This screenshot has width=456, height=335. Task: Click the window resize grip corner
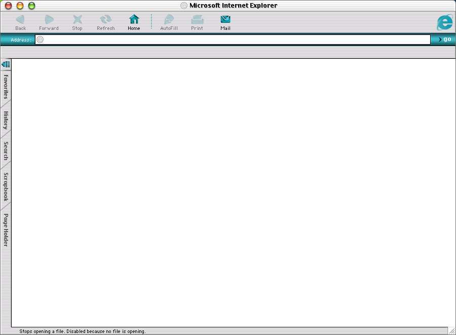[x=451, y=330]
